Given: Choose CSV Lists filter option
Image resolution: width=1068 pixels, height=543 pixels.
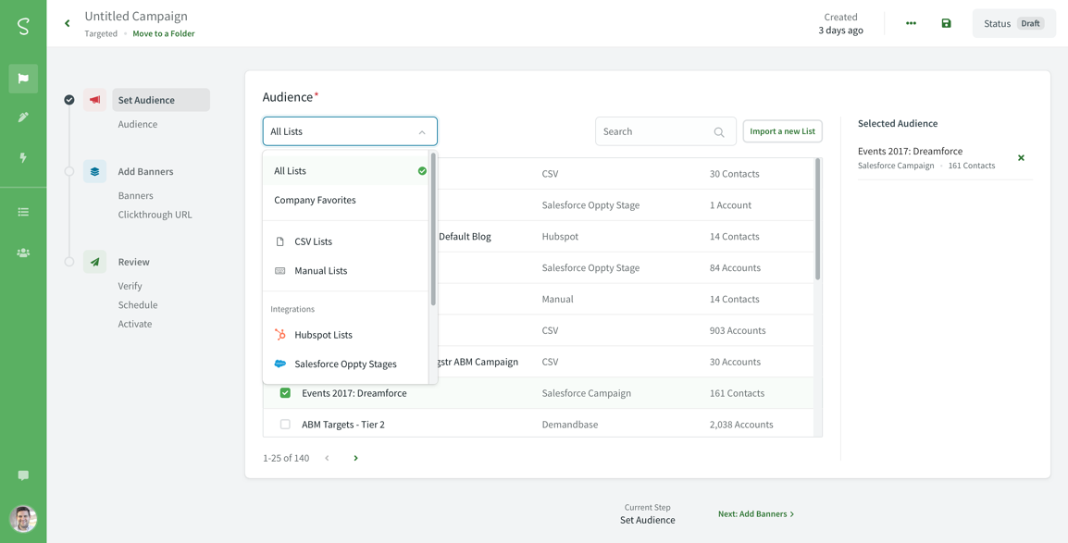Looking at the screenshot, I should tap(346, 241).
